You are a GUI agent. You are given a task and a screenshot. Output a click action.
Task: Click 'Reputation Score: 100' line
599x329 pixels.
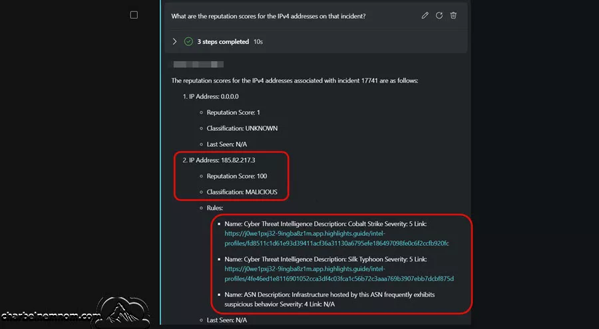point(237,176)
